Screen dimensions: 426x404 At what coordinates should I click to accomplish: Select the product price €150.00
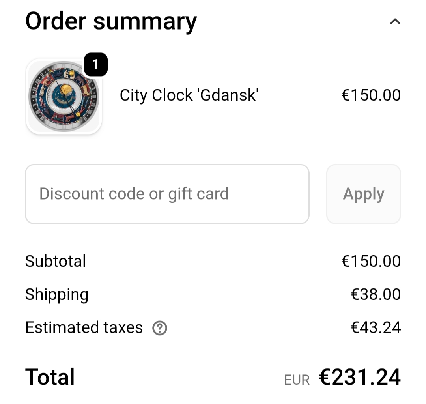point(371,95)
